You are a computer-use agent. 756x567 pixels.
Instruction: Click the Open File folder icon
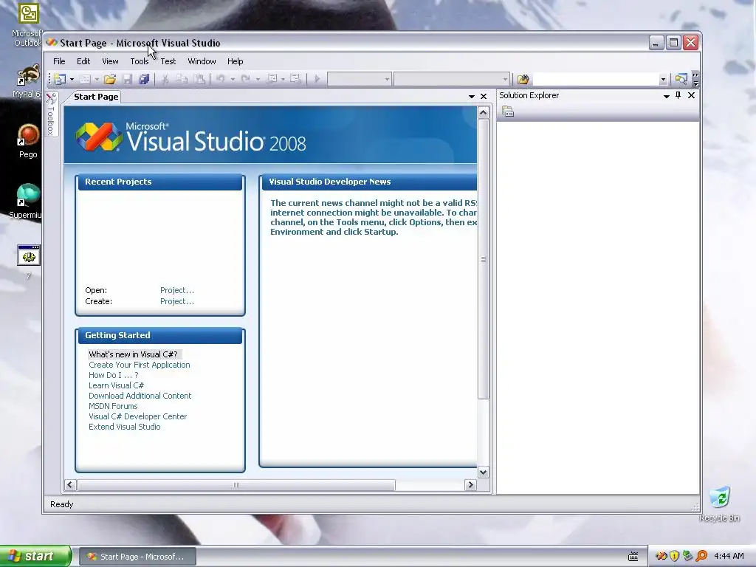(110, 79)
